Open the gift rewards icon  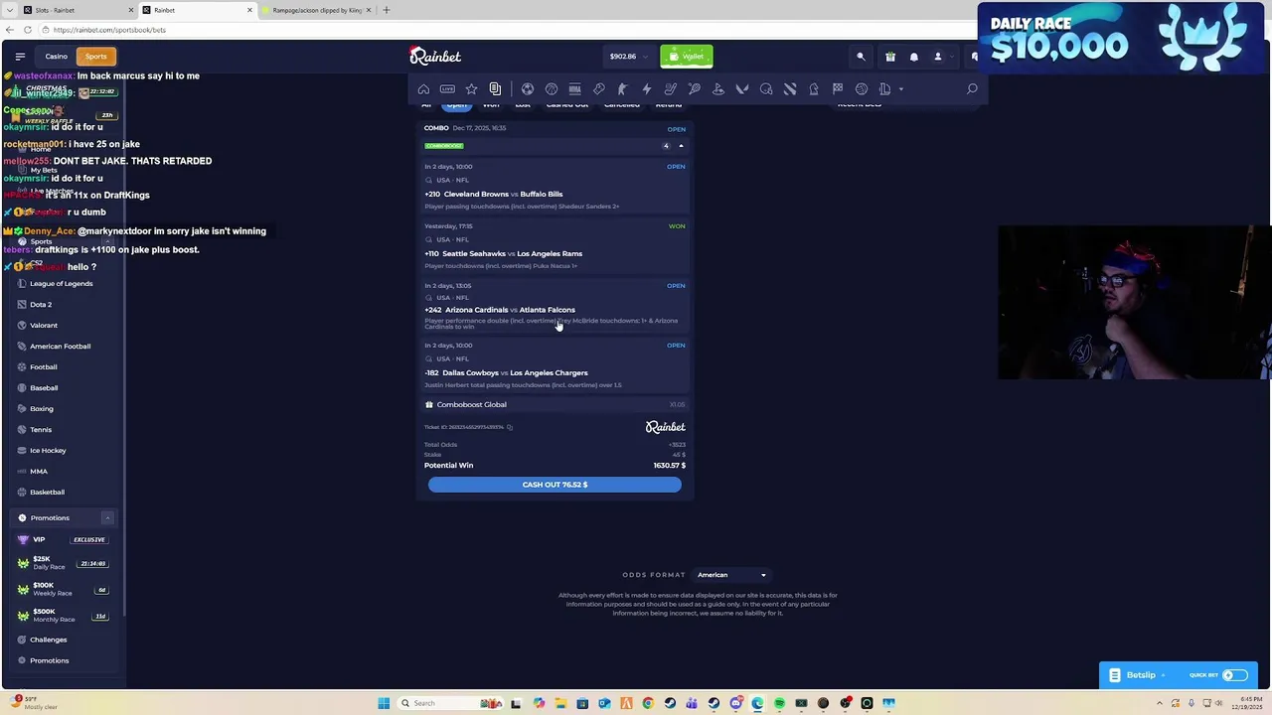(890, 57)
